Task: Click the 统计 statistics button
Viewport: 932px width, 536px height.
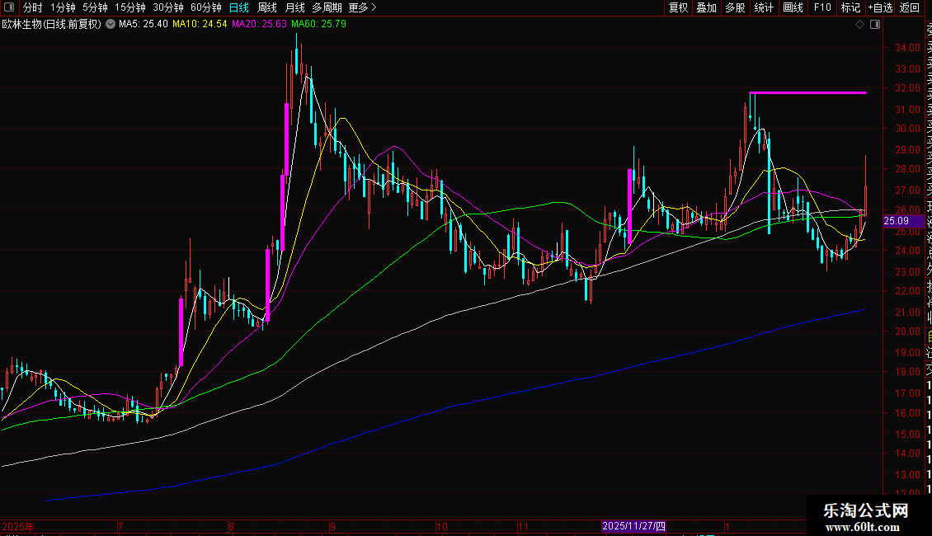Action: 764,7
